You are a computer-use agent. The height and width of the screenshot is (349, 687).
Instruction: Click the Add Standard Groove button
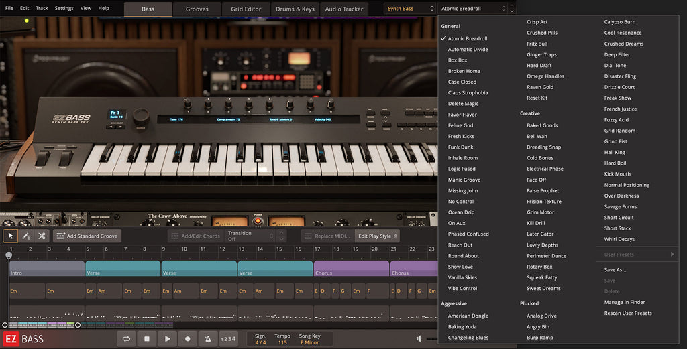(87, 236)
